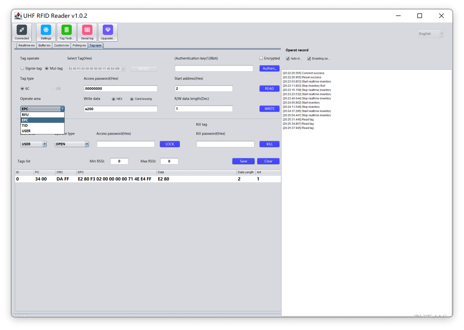This screenshot has height=330, width=464.
Task: Enable the Encrypted checkbox
Action: [261, 58]
